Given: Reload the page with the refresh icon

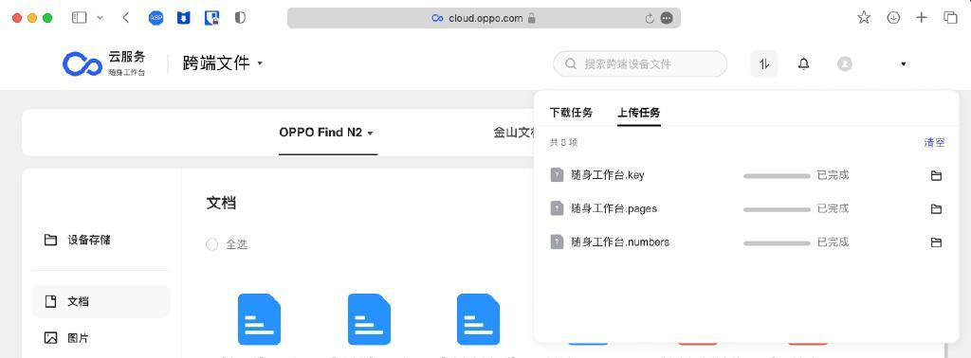Looking at the screenshot, I should (649, 19).
